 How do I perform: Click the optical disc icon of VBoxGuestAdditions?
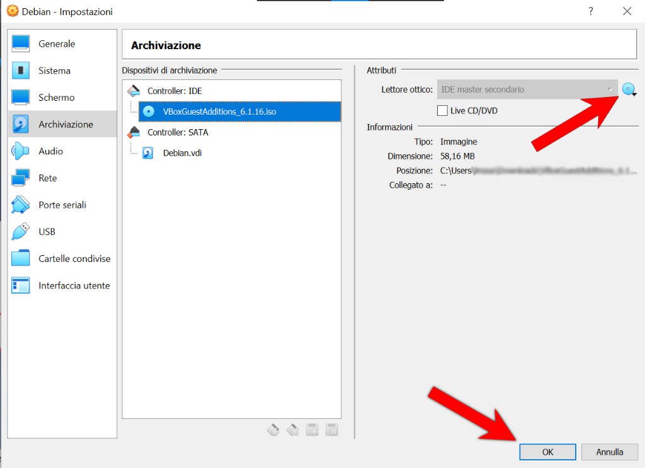[149, 111]
